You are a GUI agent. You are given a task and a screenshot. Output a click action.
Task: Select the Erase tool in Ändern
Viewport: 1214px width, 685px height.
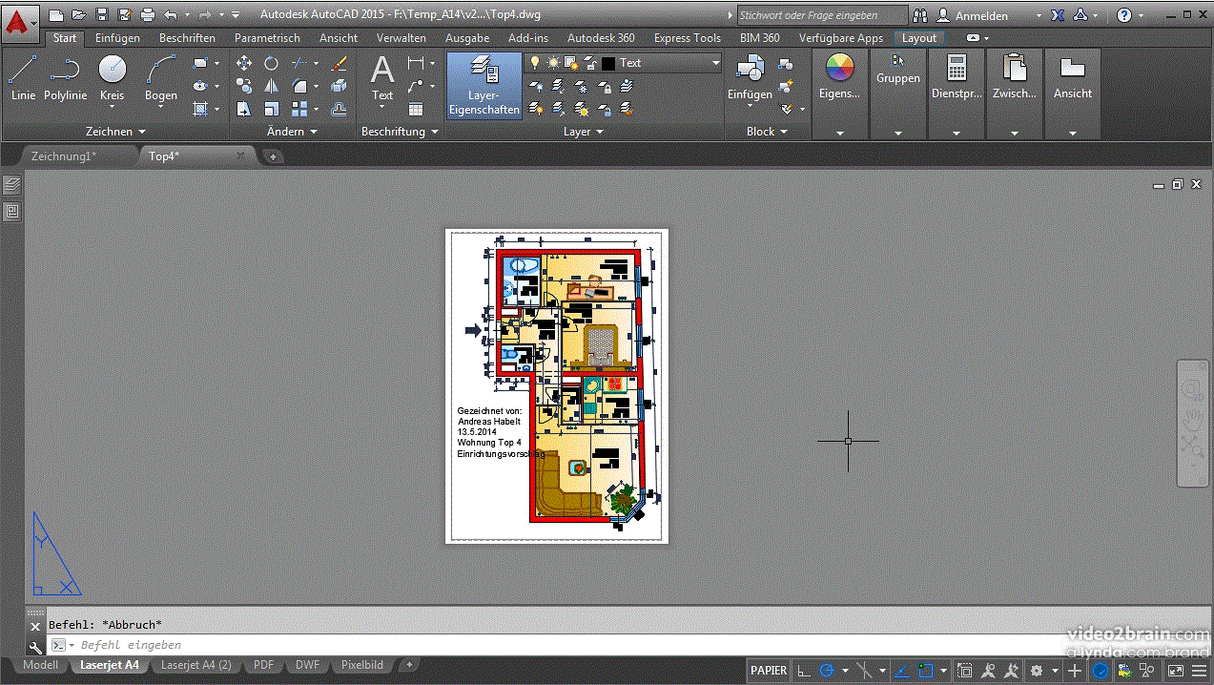coord(339,63)
